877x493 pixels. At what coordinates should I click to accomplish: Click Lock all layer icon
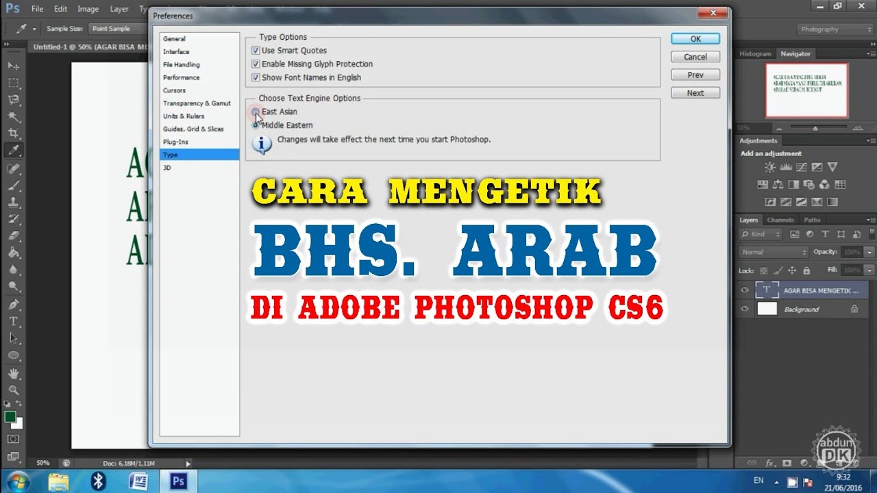[806, 270]
